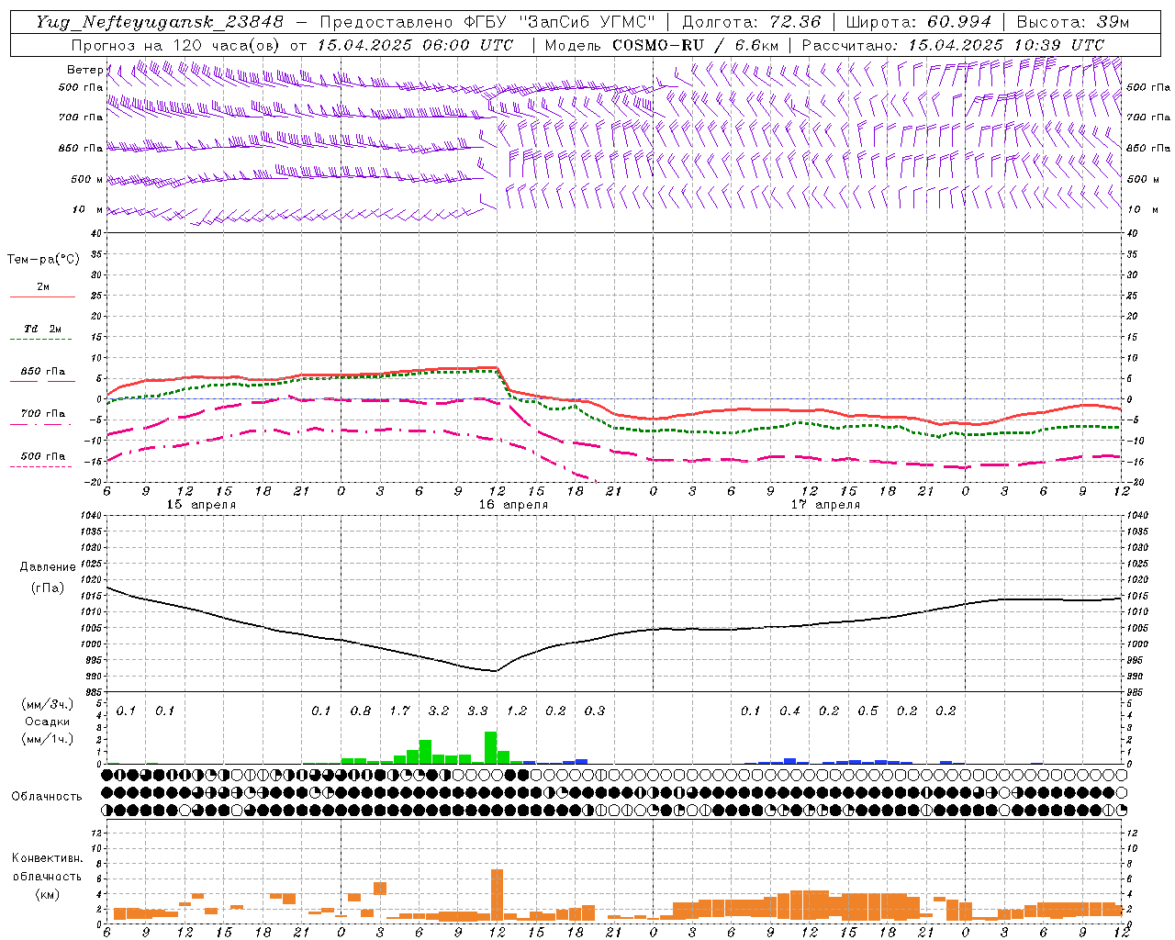Click the 0.8 three-hour precipitation value
This screenshot has width=1175, height=940.
coord(361,711)
